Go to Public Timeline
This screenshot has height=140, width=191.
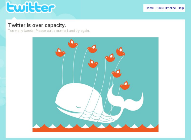tap(166, 8)
